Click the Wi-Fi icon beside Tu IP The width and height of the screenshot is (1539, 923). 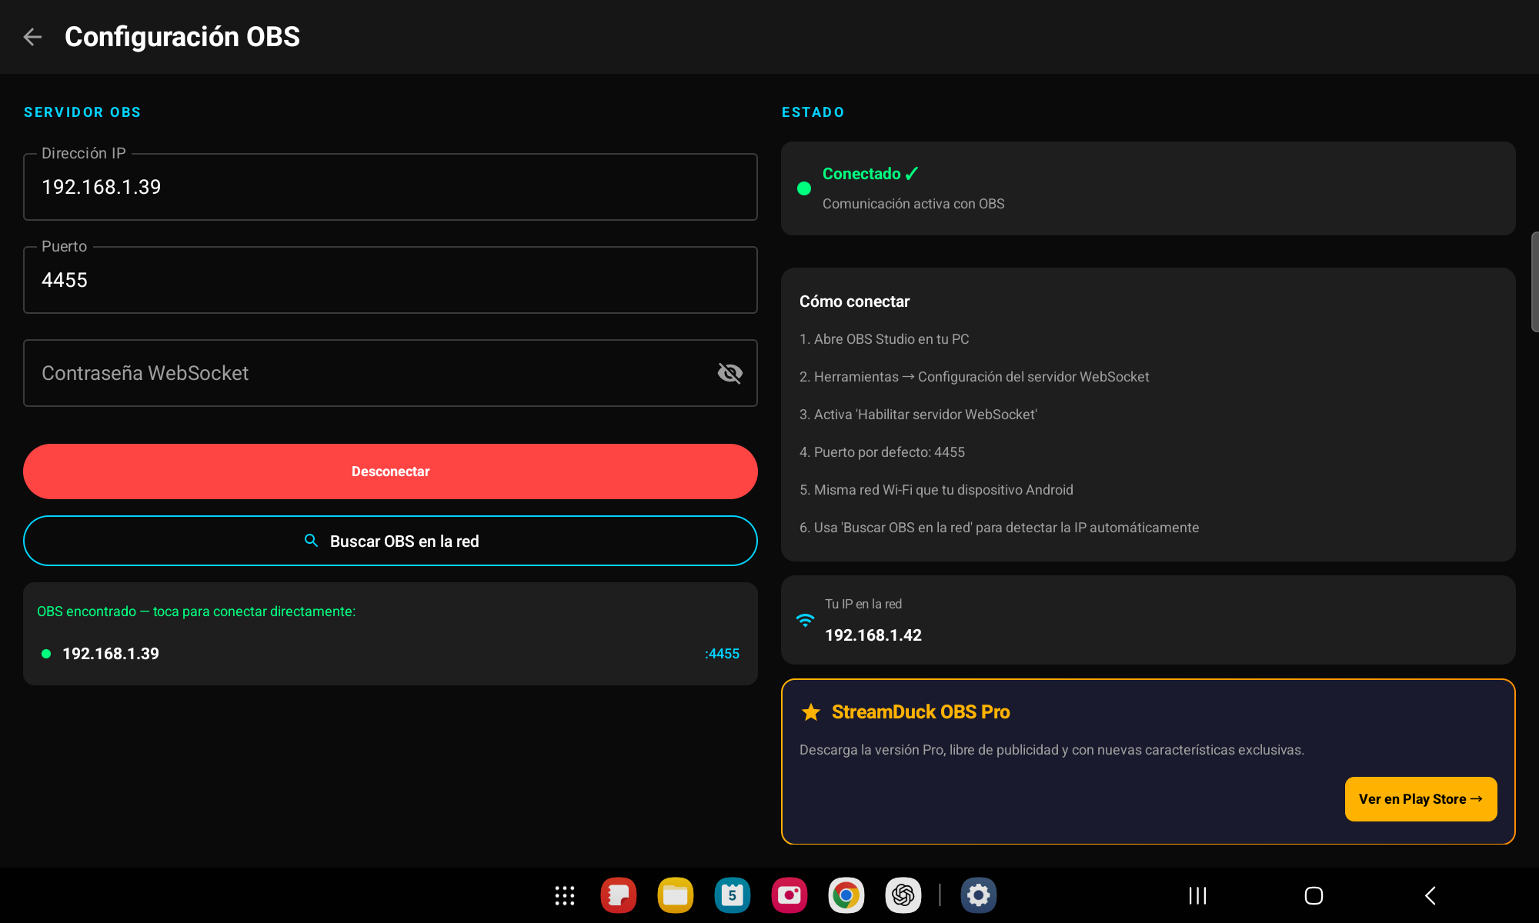coord(805,620)
